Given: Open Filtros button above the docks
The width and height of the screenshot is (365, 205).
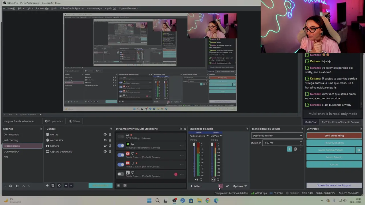Looking at the screenshot, I should click(75, 121).
